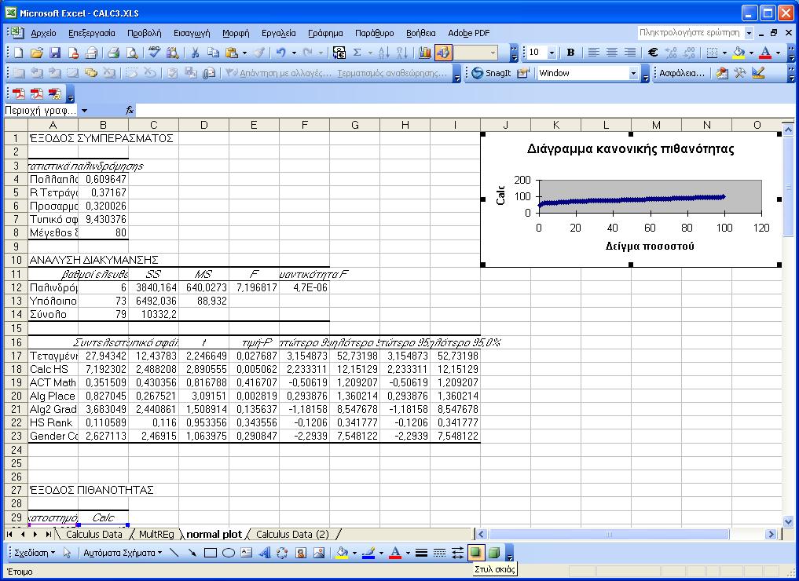Viewport: 799px width, 581px height.
Task: Select the draw line tool
Action: (x=174, y=553)
